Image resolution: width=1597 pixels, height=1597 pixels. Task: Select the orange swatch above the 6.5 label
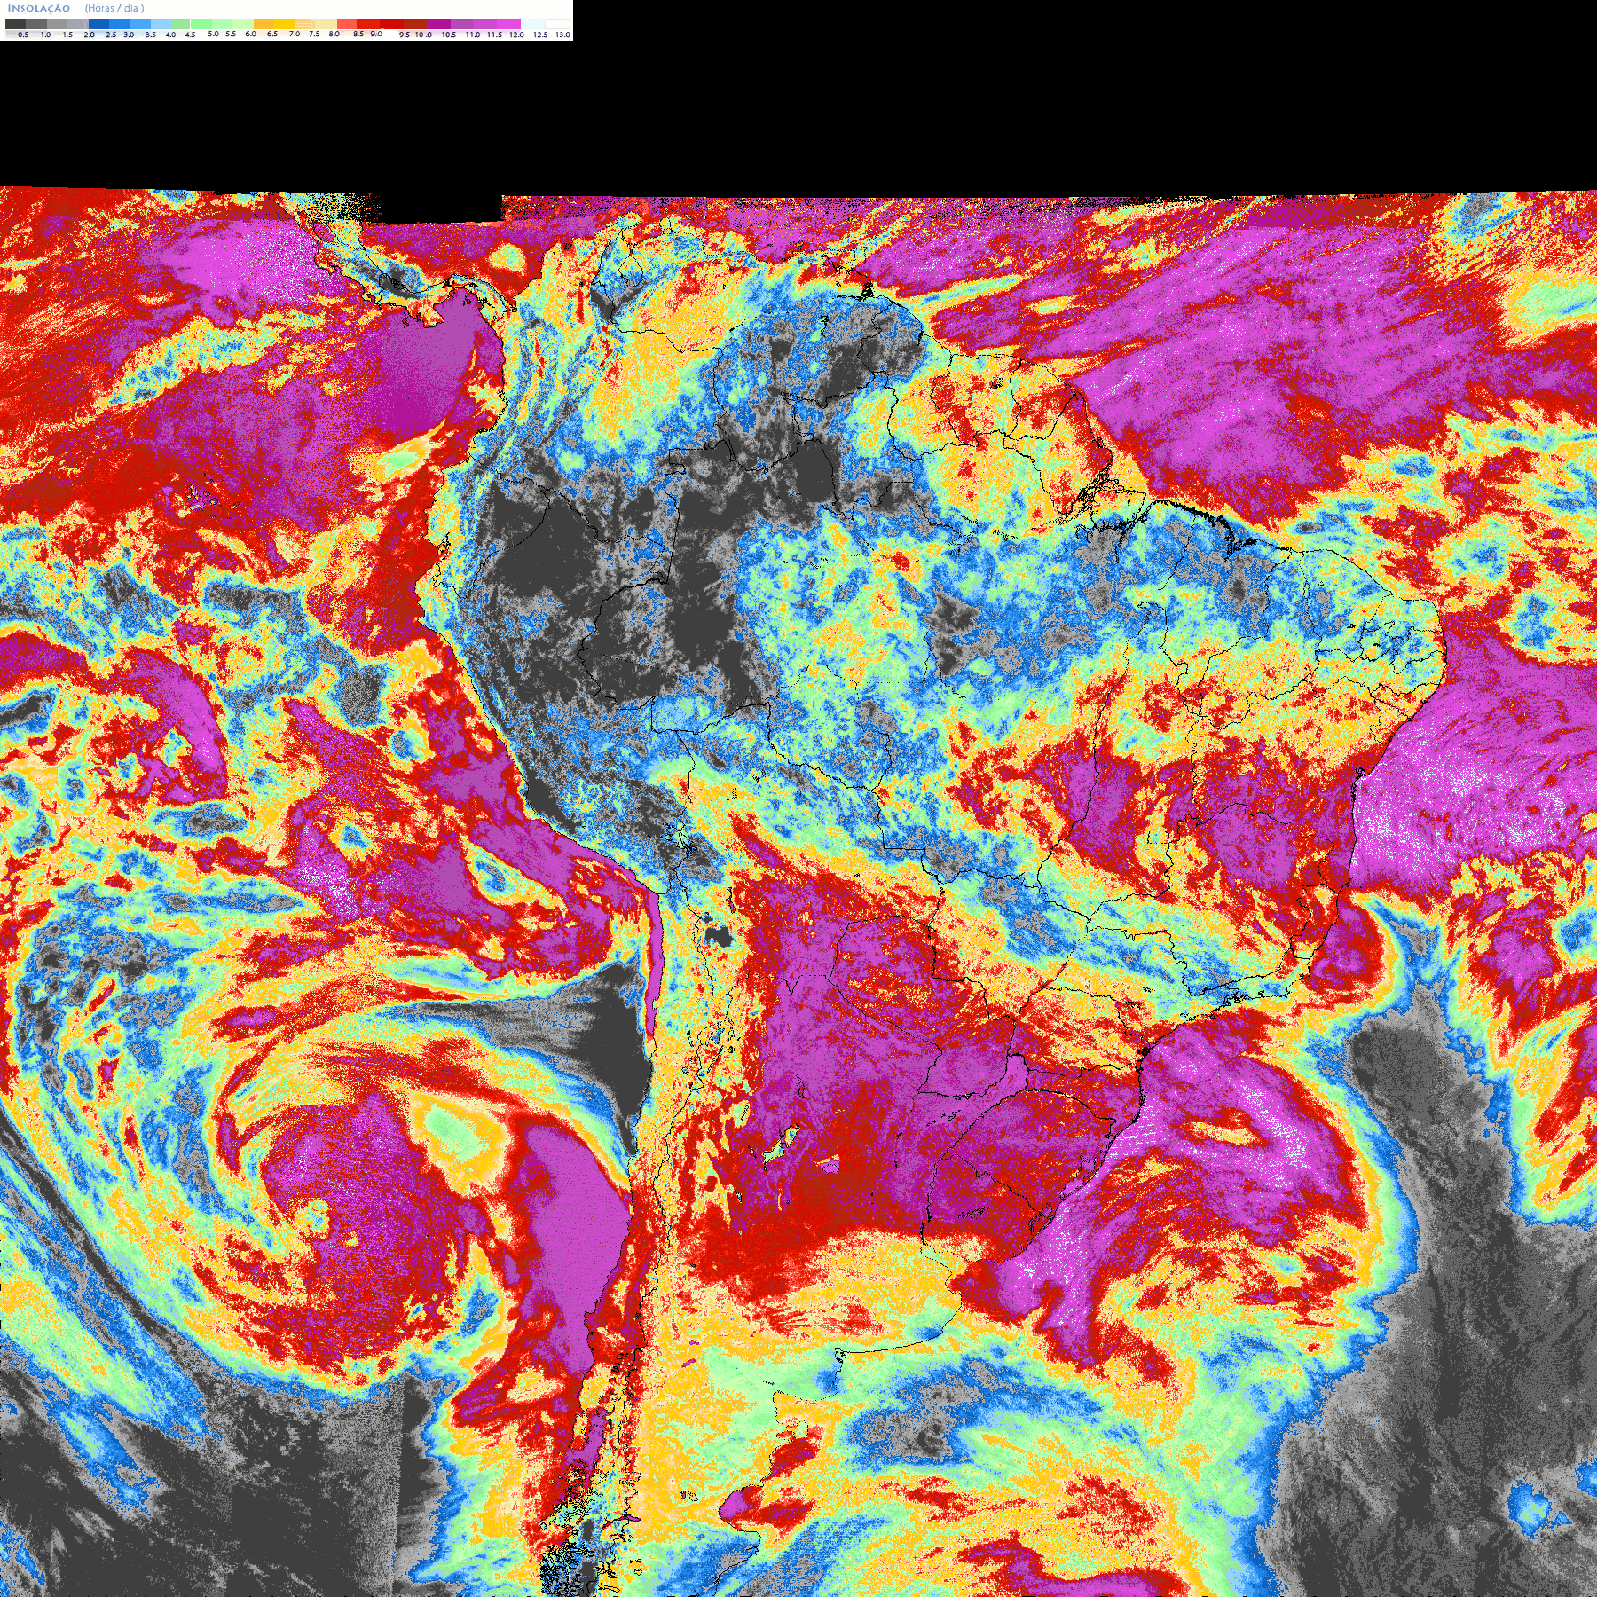264,24
